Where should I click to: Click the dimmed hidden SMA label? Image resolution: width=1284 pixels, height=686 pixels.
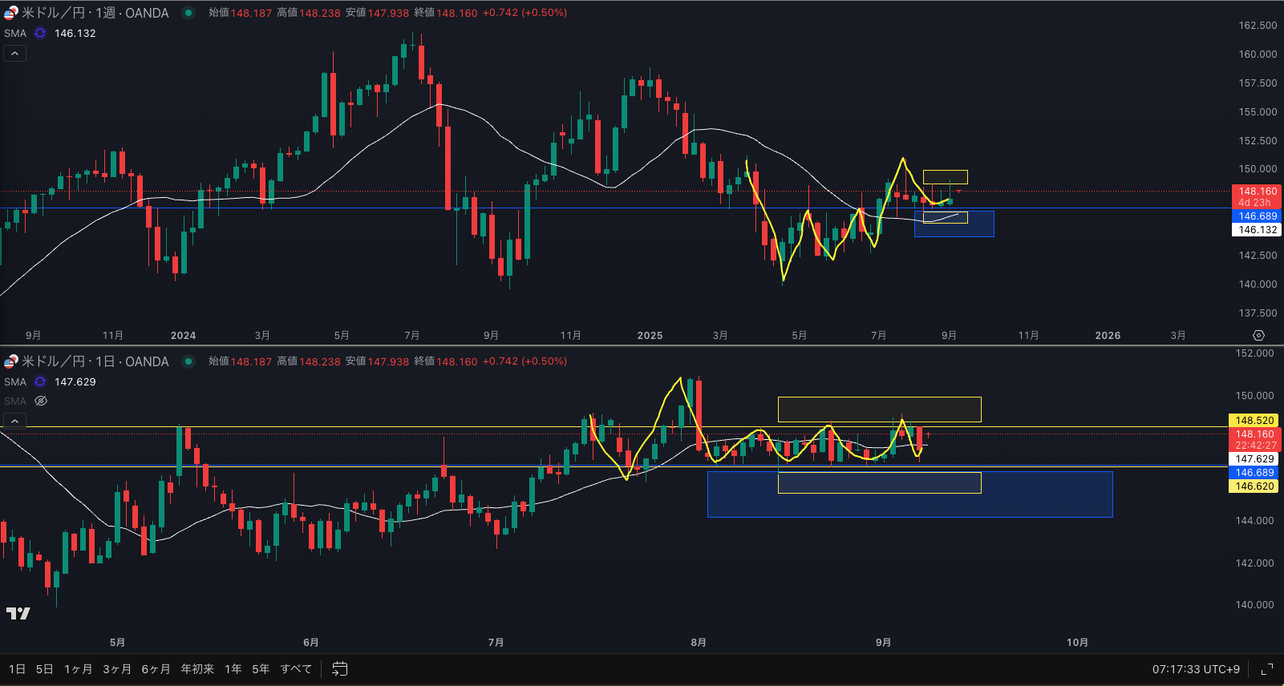coord(15,401)
